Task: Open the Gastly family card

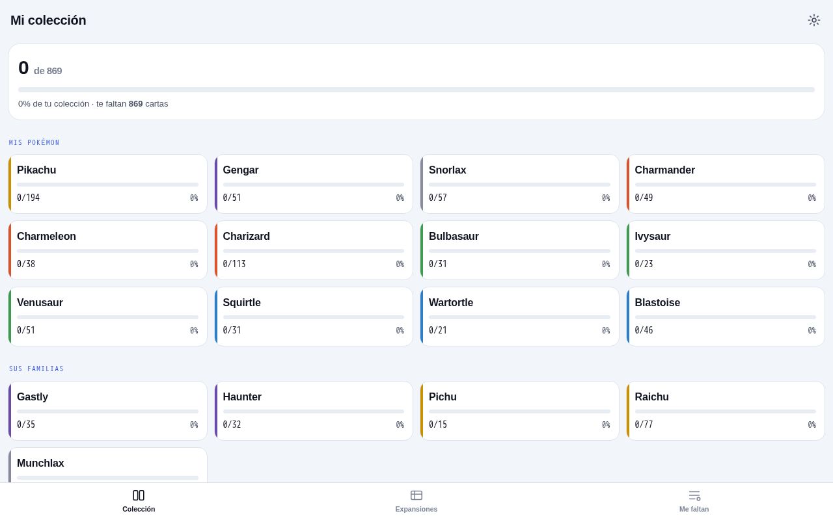Action: point(107,411)
